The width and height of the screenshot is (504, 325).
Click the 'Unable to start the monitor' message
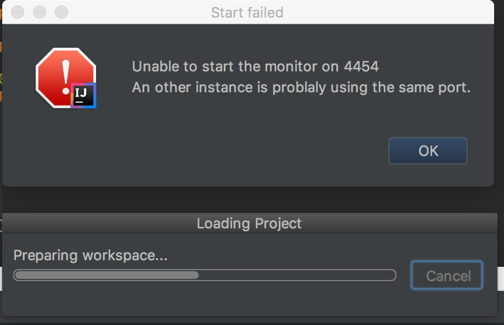[255, 67]
